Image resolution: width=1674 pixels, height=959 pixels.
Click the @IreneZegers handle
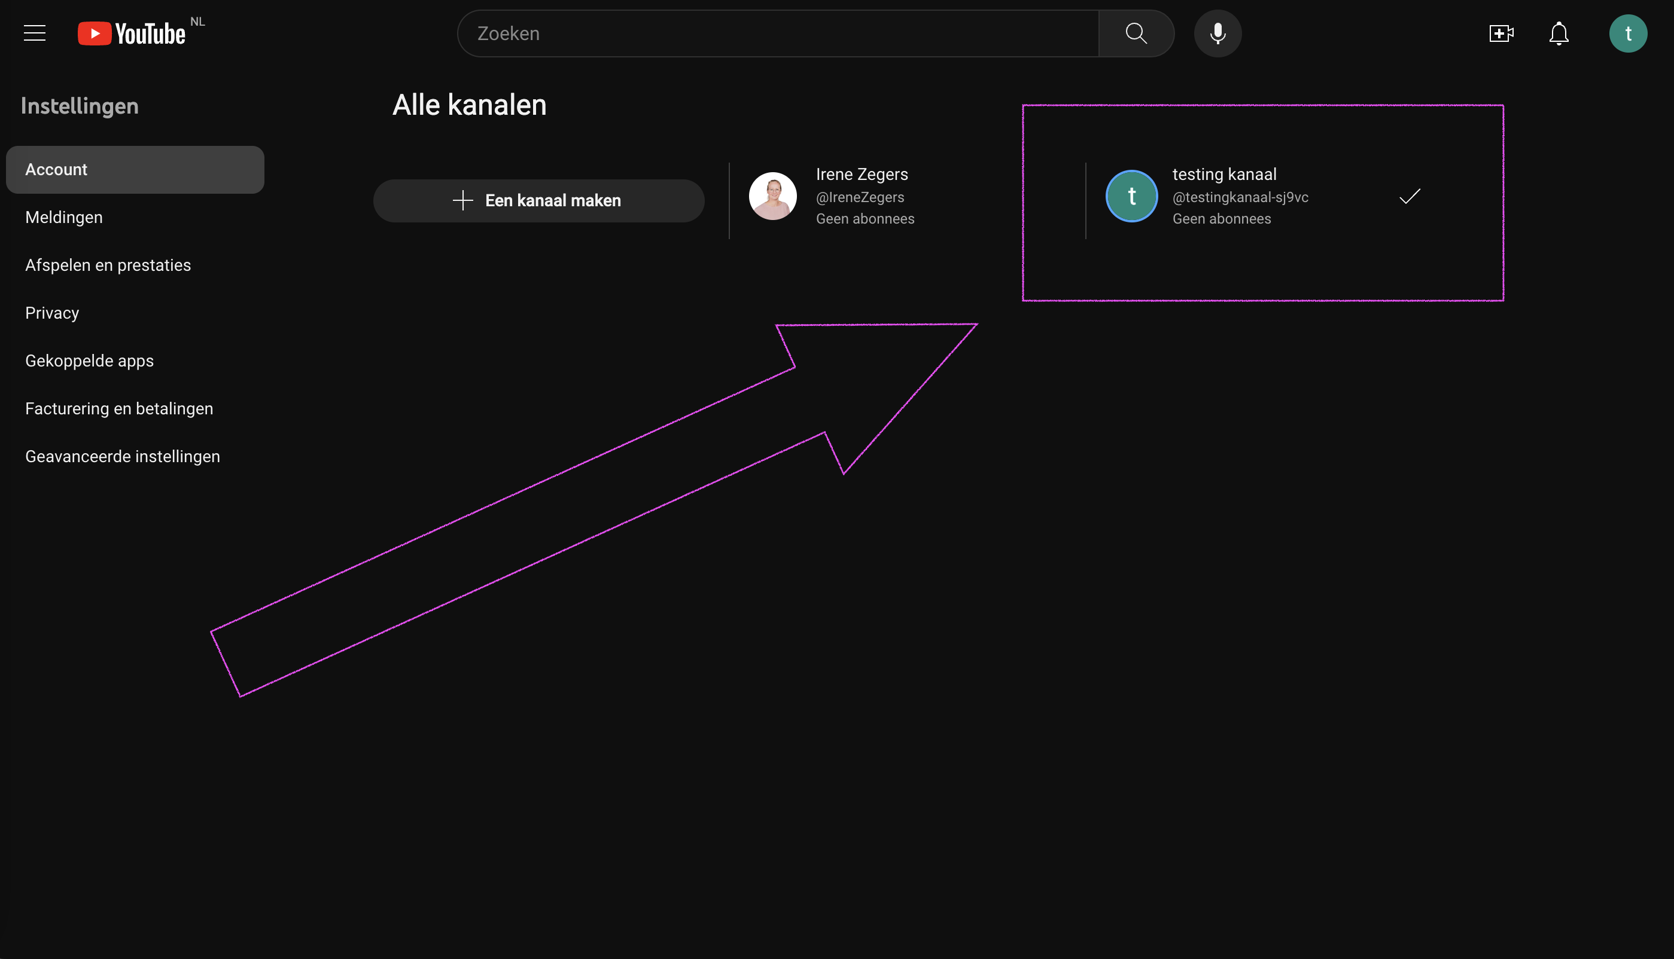860,197
